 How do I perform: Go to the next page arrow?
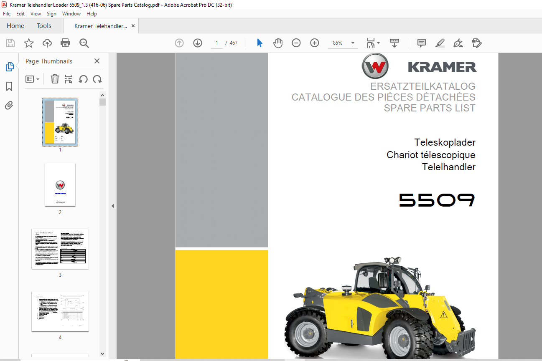[198, 43]
